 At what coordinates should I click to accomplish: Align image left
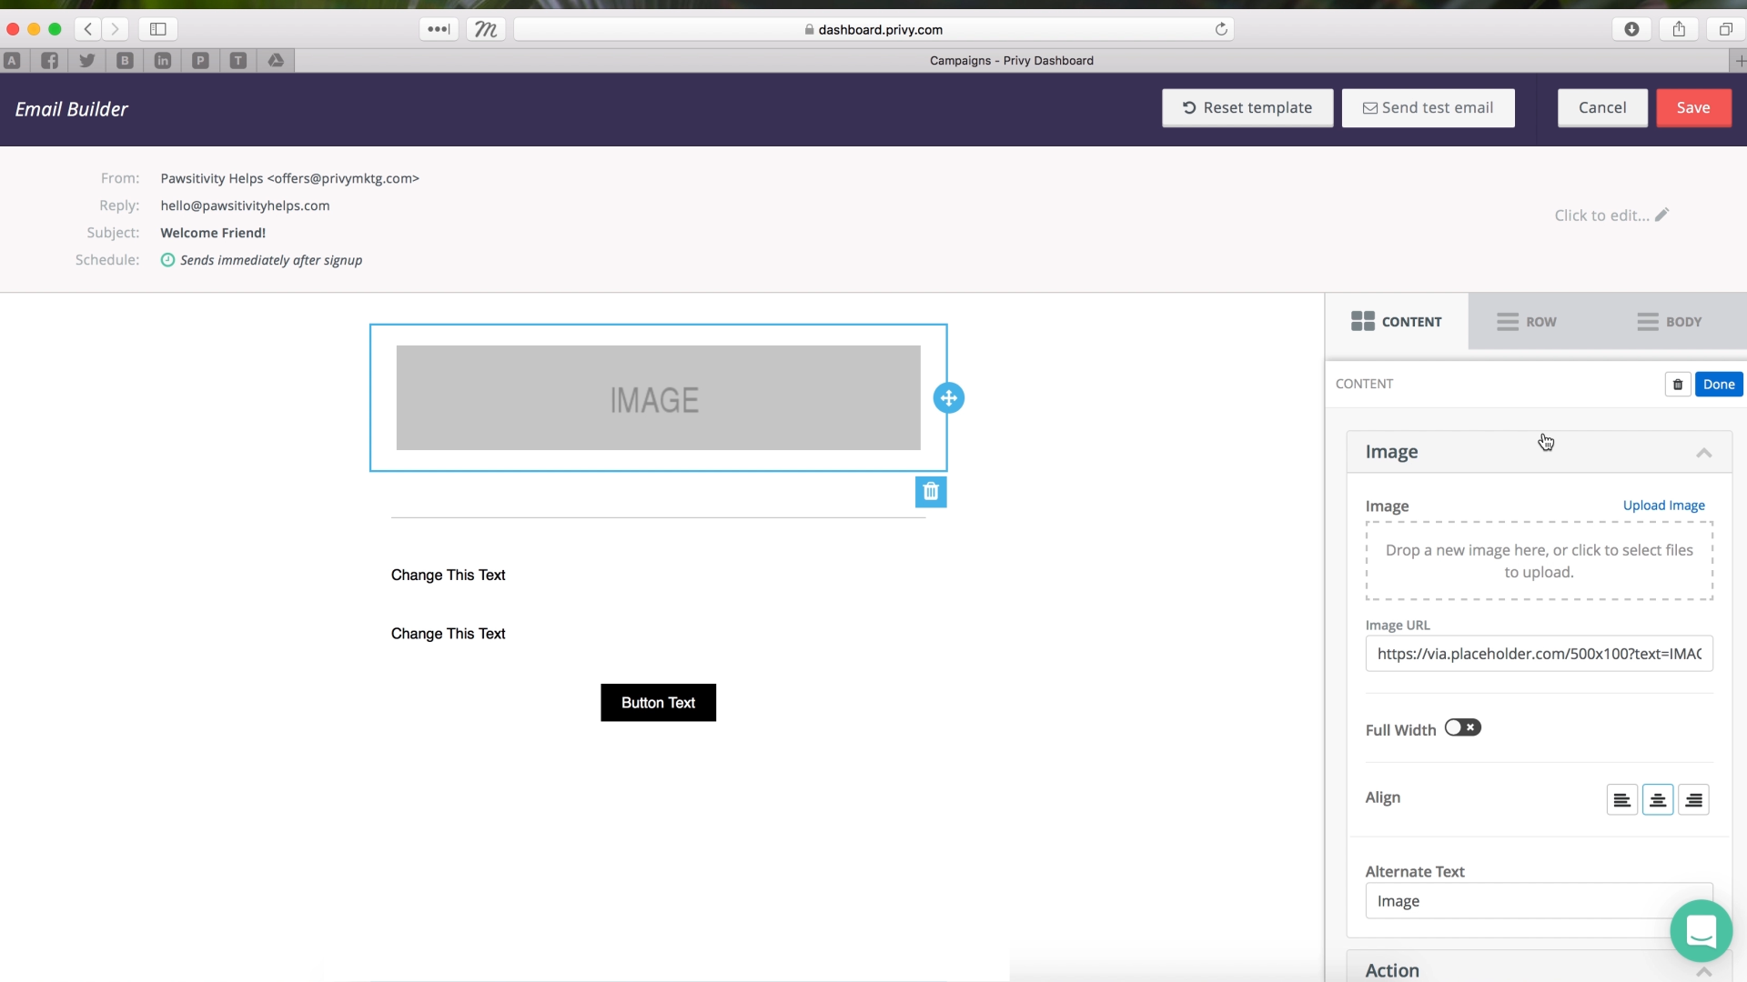(x=1621, y=800)
